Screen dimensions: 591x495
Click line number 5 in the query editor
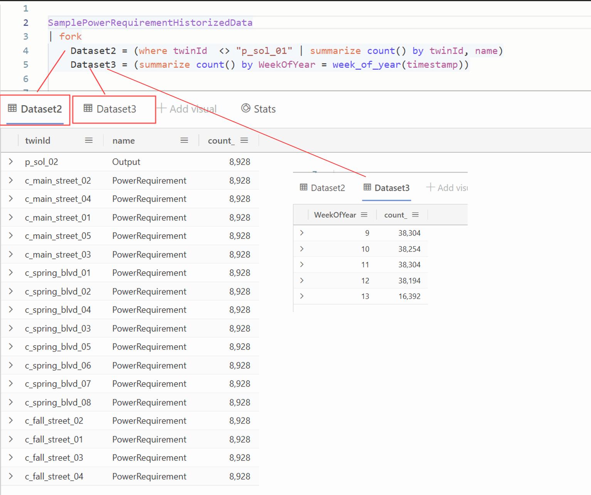point(25,65)
